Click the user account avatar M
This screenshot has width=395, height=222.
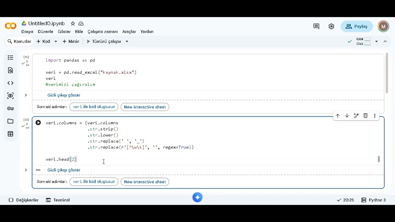tap(383, 27)
